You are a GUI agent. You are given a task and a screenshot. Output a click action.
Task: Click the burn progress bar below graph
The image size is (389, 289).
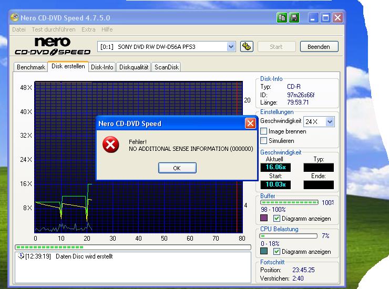click(x=133, y=247)
